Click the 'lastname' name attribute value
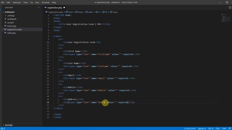This screenshot has width=232, height=130. click(x=103, y=66)
